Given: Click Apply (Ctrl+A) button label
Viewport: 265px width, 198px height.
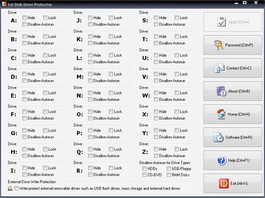Looking at the screenshot, I should [239, 22].
